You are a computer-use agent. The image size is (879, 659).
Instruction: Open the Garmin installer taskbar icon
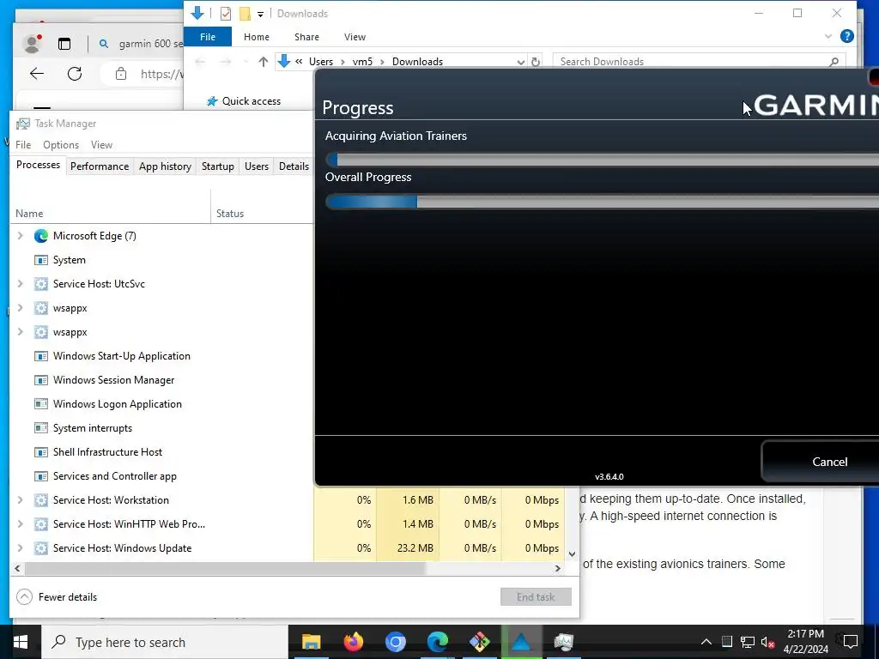coord(521,642)
